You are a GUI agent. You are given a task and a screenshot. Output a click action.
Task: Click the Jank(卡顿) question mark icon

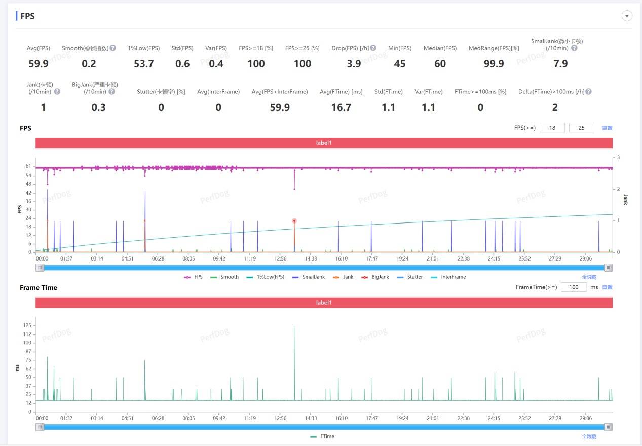(x=57, y=92)
